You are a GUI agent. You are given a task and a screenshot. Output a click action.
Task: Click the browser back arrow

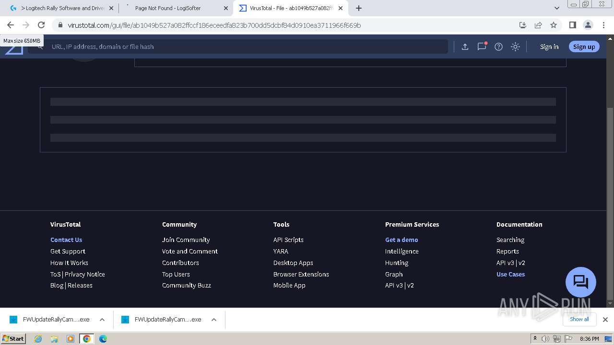click(11, 25)
